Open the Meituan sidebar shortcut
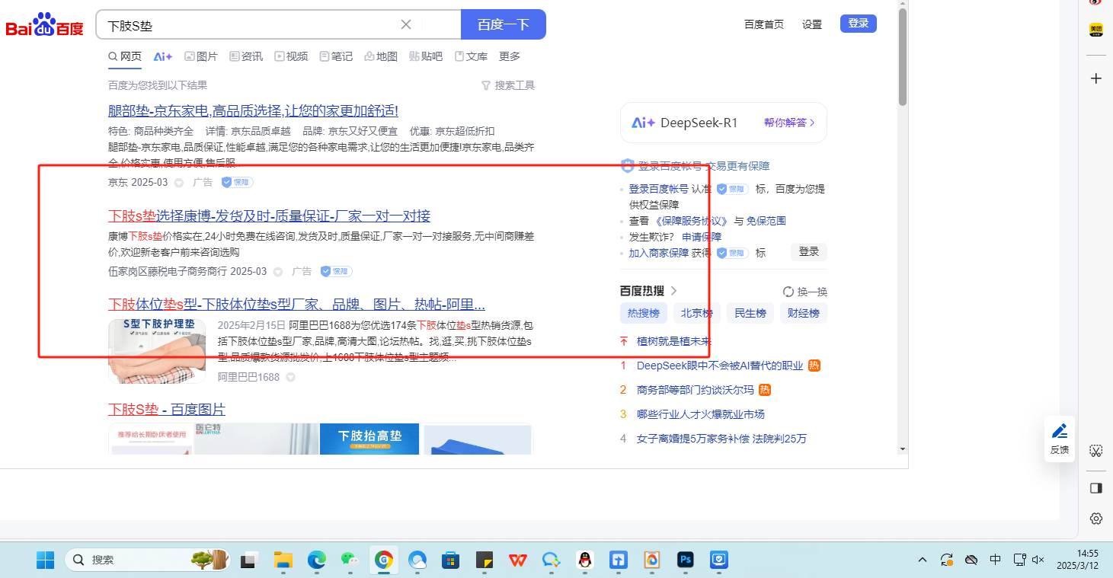This screenshot has width=1113, height=578. [x=1095, y=30]
